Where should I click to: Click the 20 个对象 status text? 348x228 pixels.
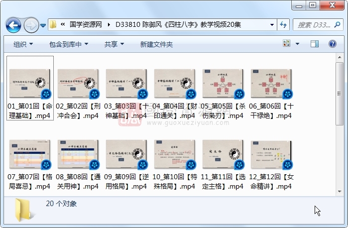pos(61,204)
